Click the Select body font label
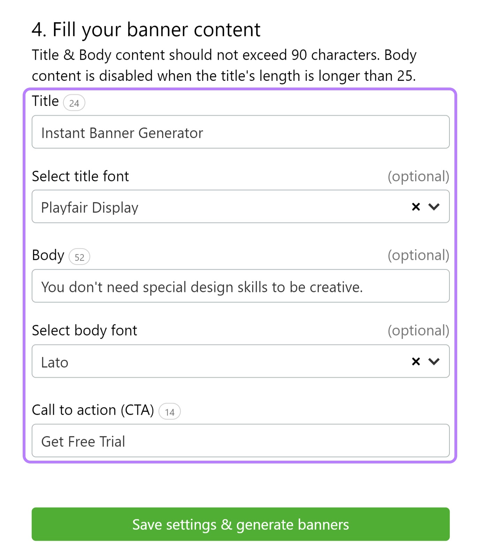This screenshot has width=483, height=551. coord(84,331)
